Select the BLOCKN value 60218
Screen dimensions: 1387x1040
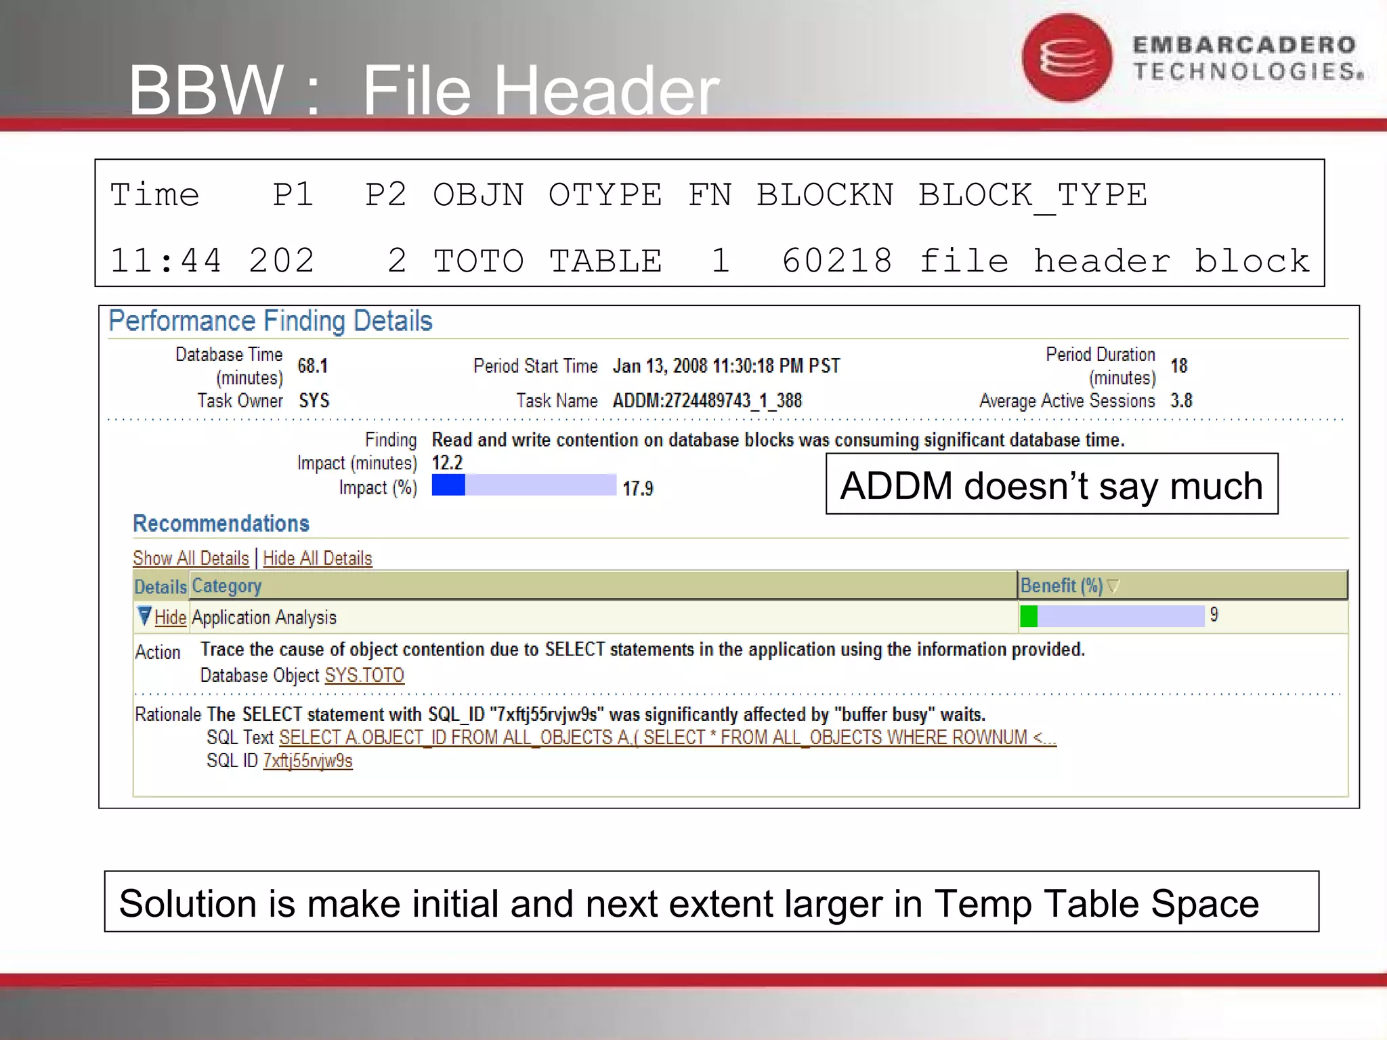pyautogui.click(x=837, y=261)
